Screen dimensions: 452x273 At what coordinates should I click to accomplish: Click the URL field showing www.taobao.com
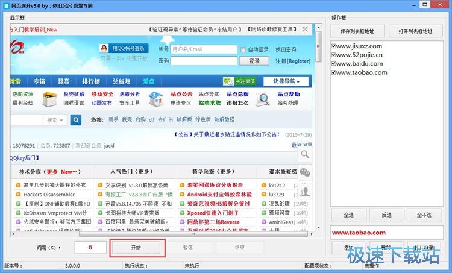[x=386, y=233]
